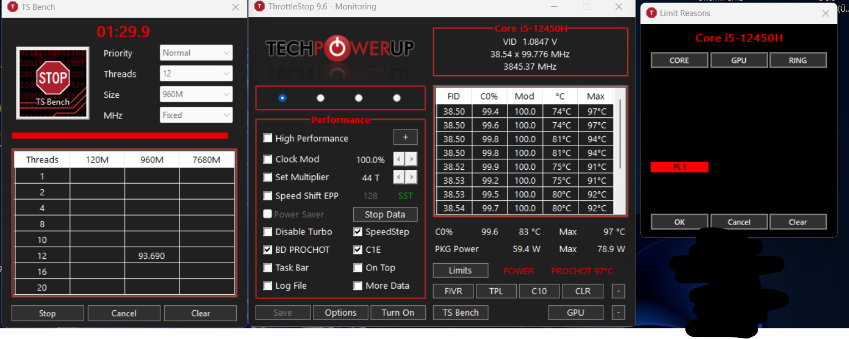Select GPU in Limit Reasons
Screen dimensions: 849x339
click(x=739, y=60)
